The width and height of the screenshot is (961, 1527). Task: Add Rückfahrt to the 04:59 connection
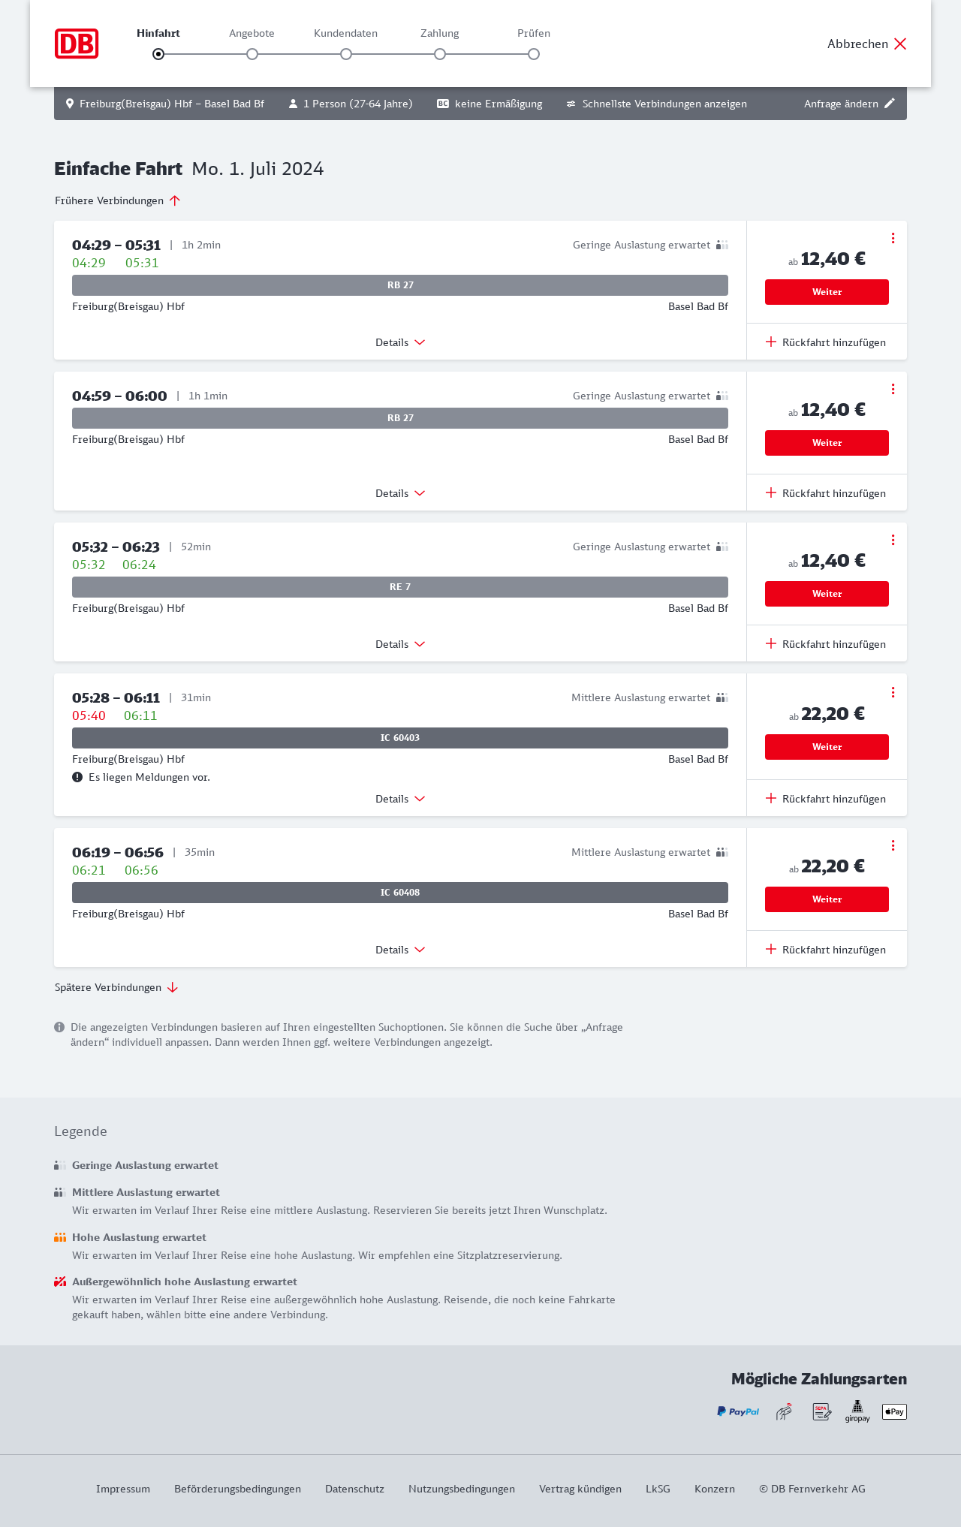pos(826,493)
